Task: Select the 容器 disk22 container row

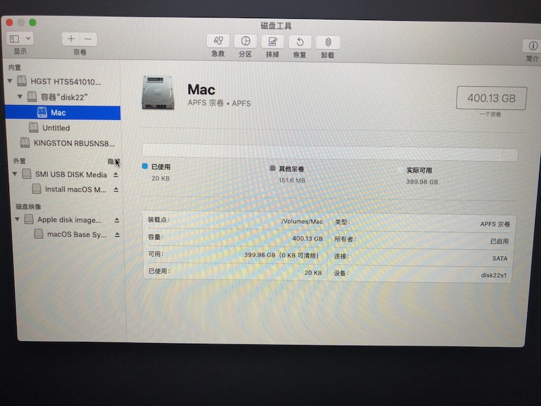Action: (63, 97)
